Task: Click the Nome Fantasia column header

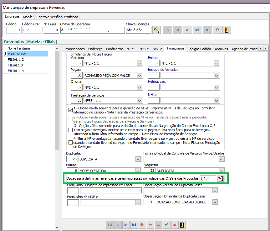Action: pos(28,48)
